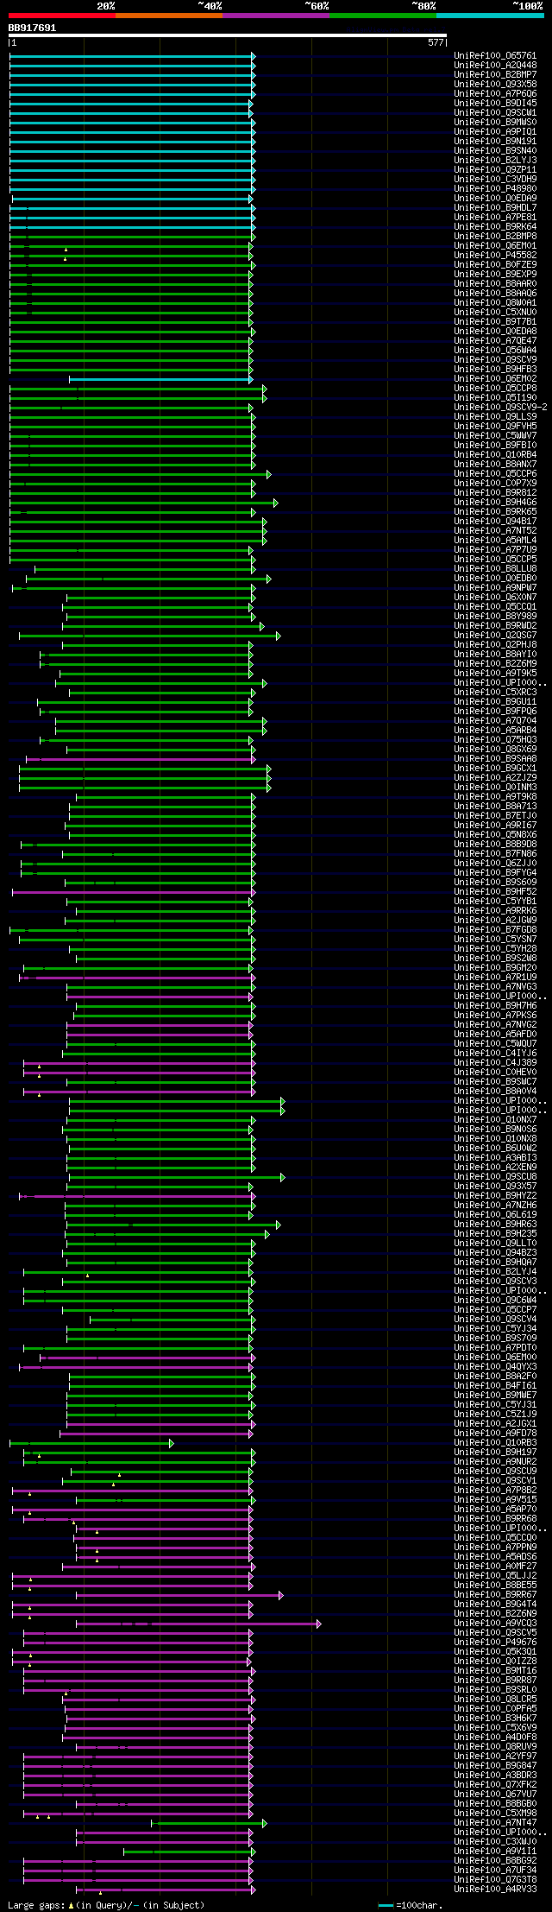Open hit UniRef100_Q5I190
Viewport: 552px width, 1912px height.
point(495,398)
